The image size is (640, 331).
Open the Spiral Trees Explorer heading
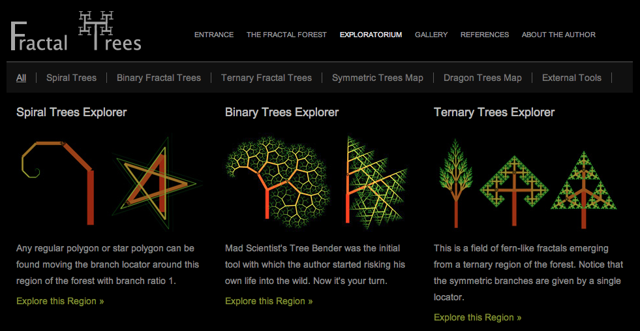click(71, 112)
